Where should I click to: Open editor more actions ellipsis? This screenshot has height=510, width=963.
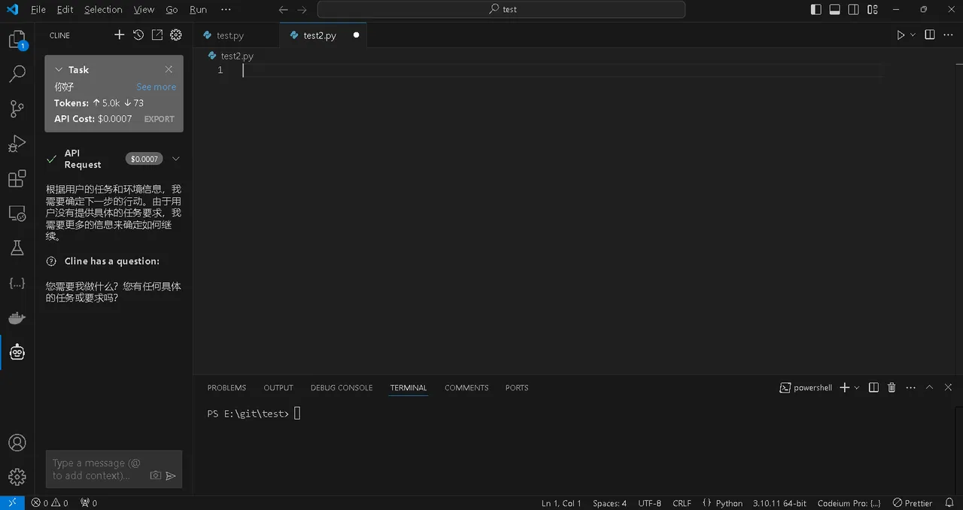pyautogui.click(x=949, y=35)
